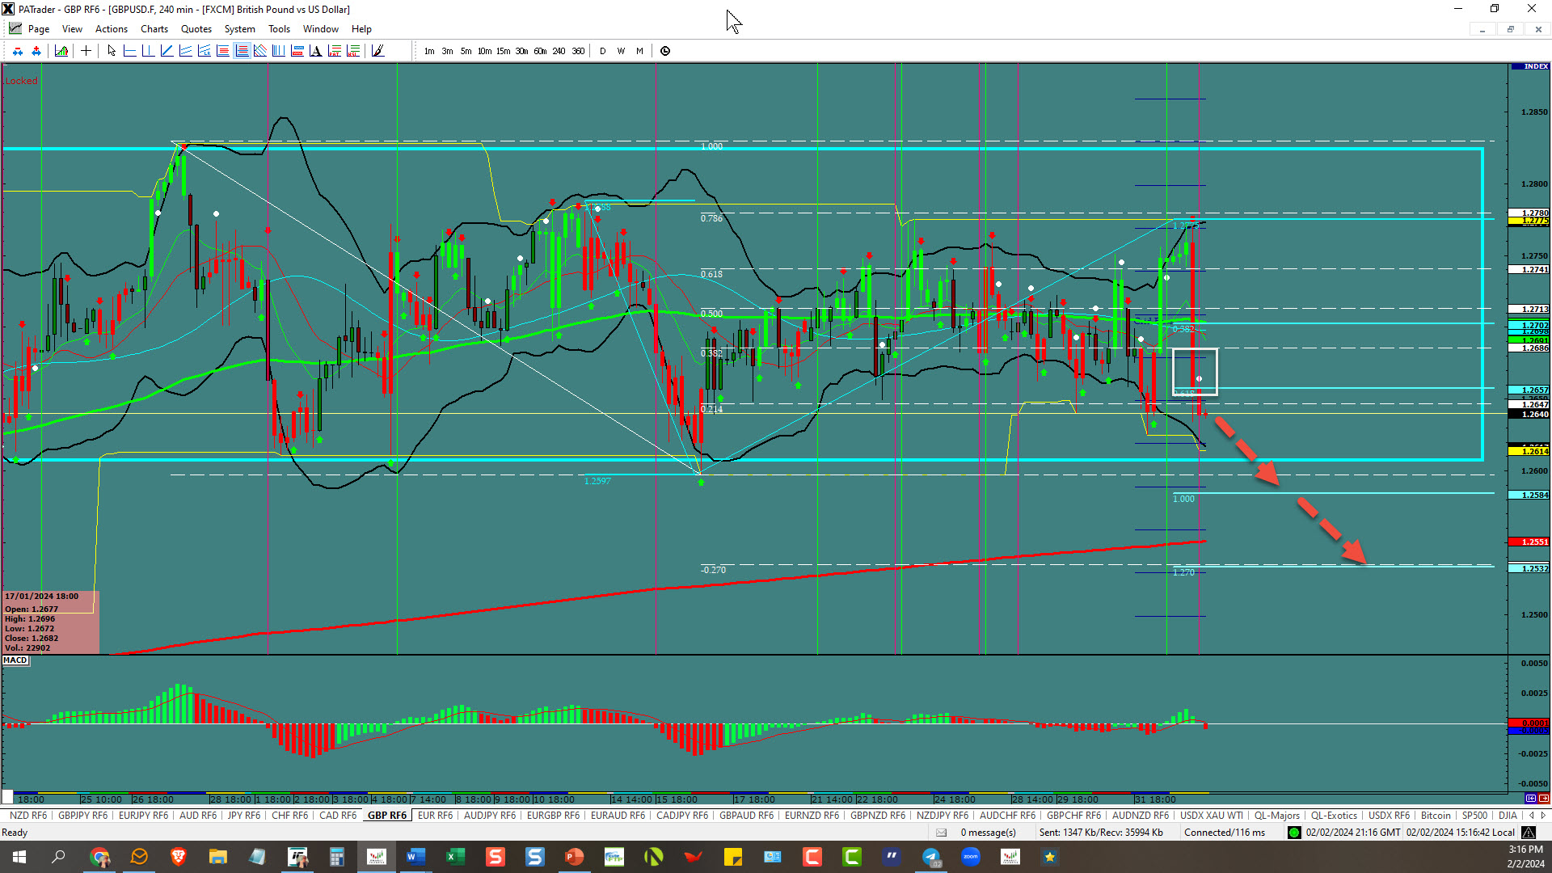Choose the horizontal line tool

pyautogui.click(x=129, y=51)
